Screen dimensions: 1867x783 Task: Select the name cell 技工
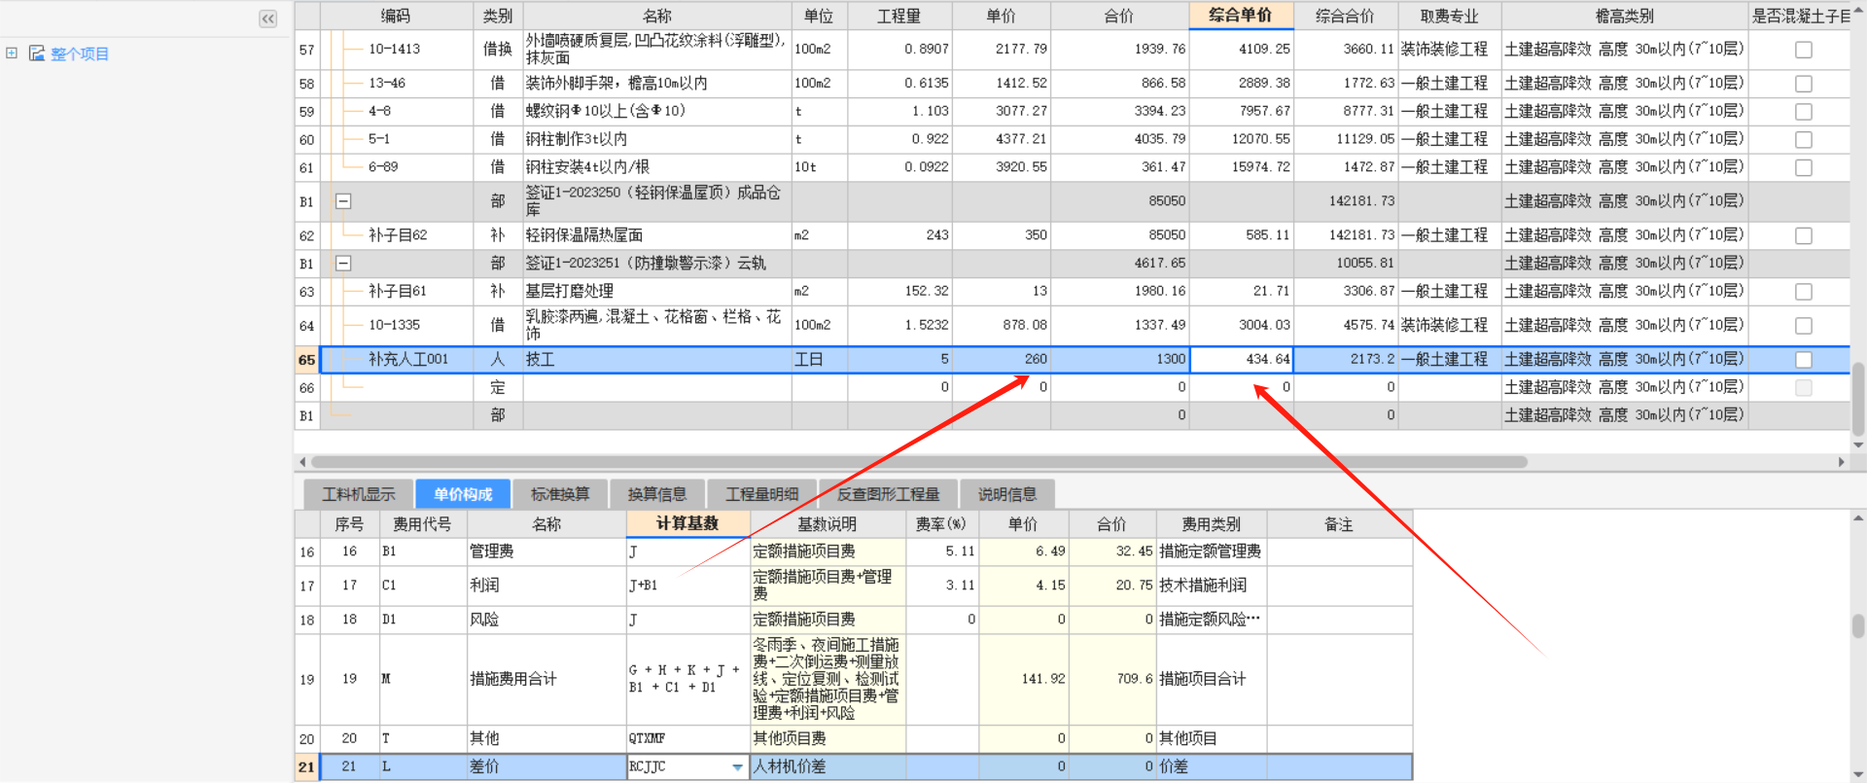tap(658, 360)
